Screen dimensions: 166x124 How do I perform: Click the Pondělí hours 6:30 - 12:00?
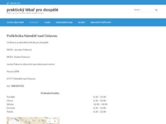(x=100, y=97)
